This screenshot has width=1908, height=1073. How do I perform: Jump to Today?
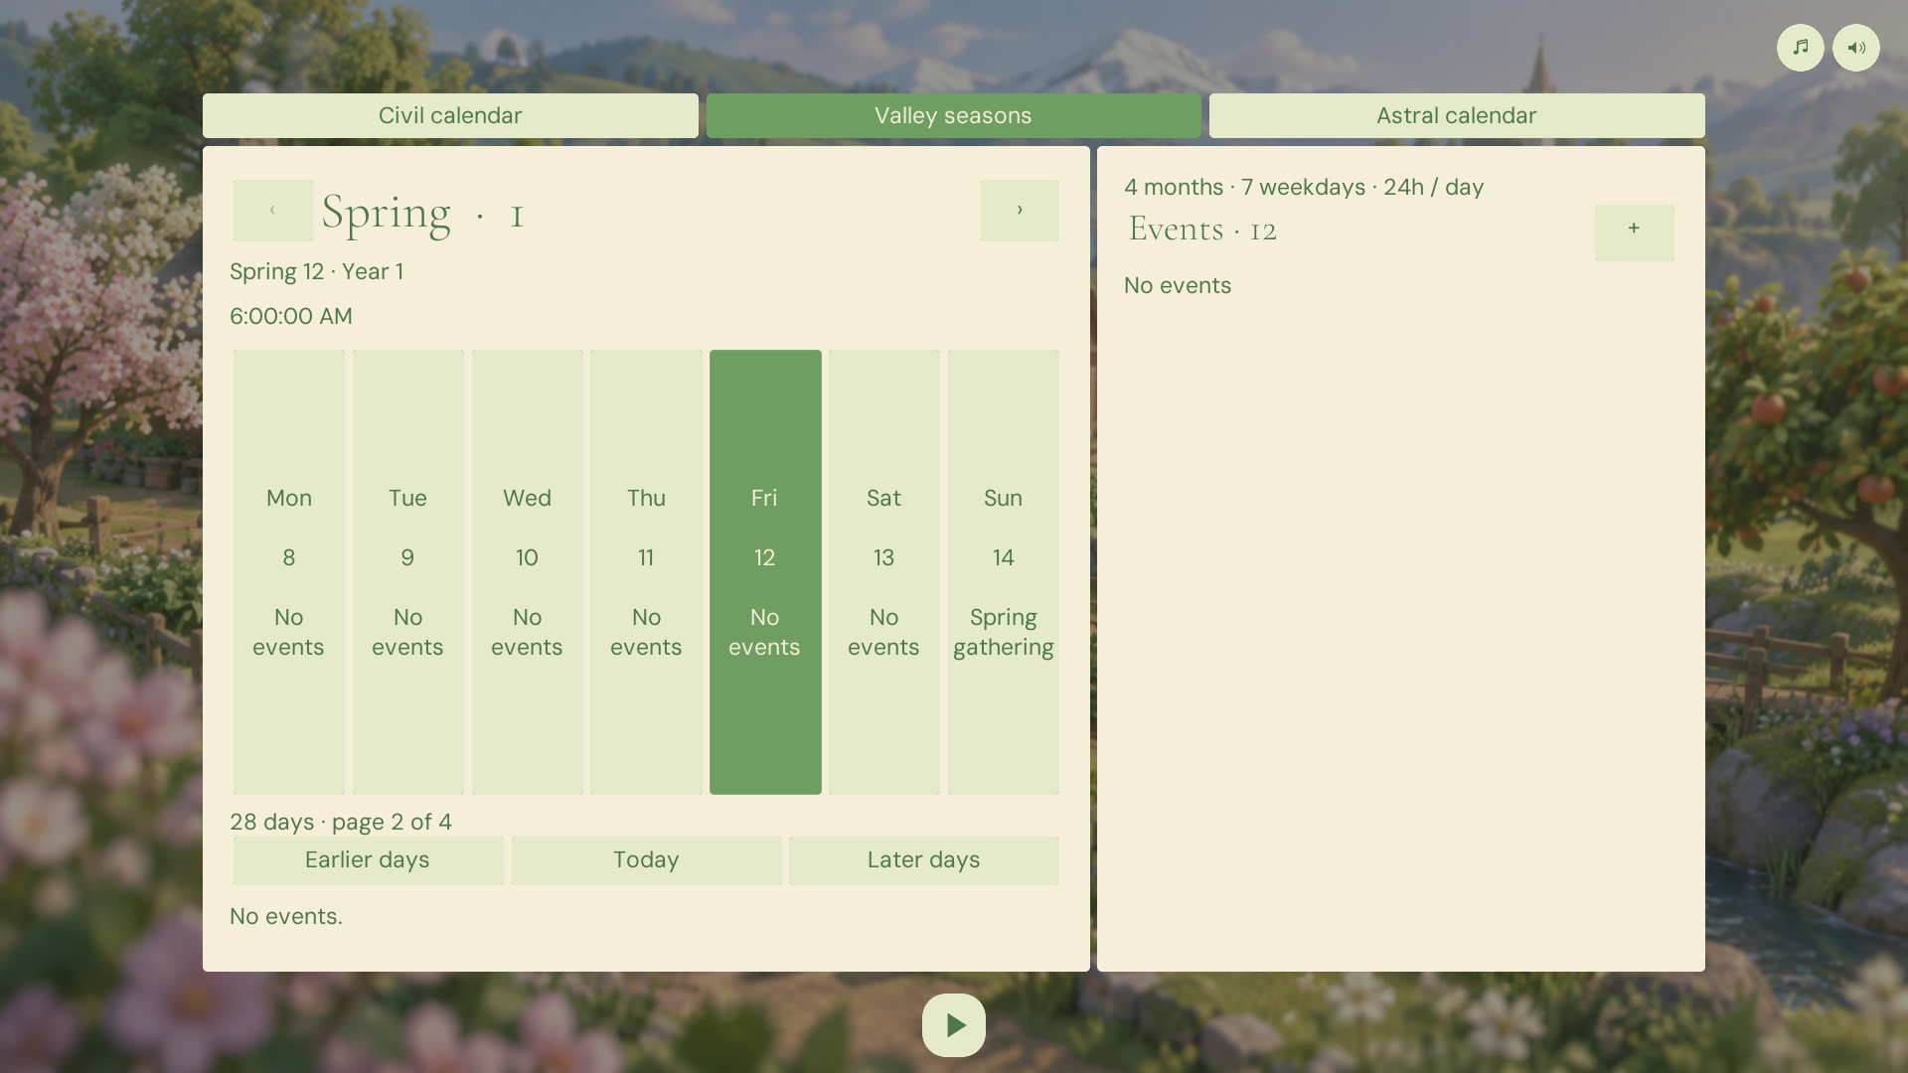click(646, 859)
